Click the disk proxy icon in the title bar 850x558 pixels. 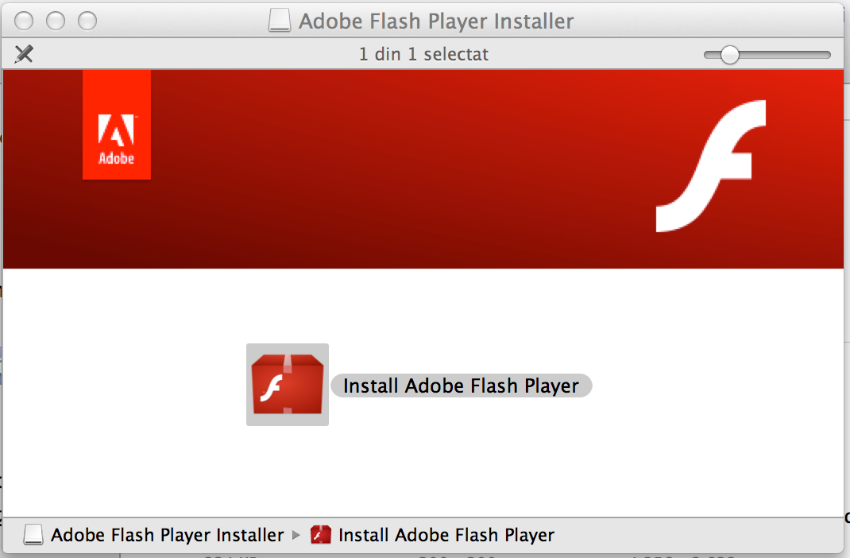point(280,21)
